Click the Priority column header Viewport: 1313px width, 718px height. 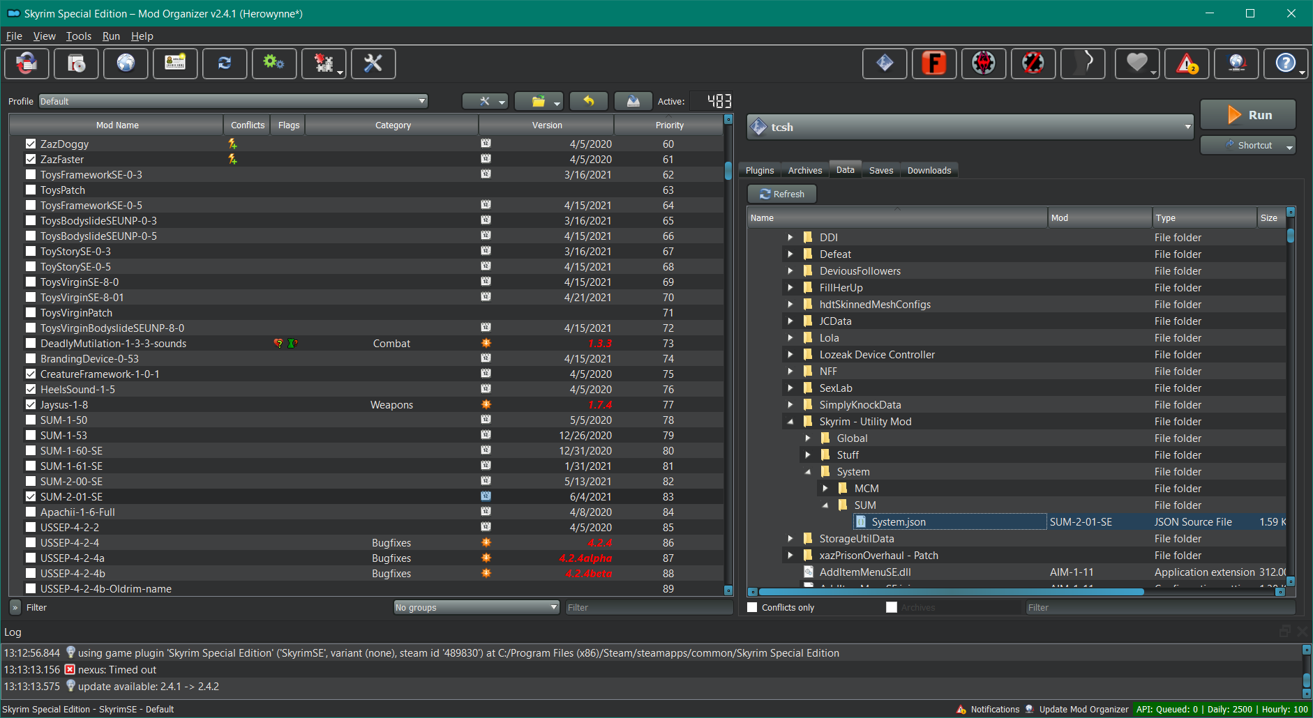click(x=669, y=125)
